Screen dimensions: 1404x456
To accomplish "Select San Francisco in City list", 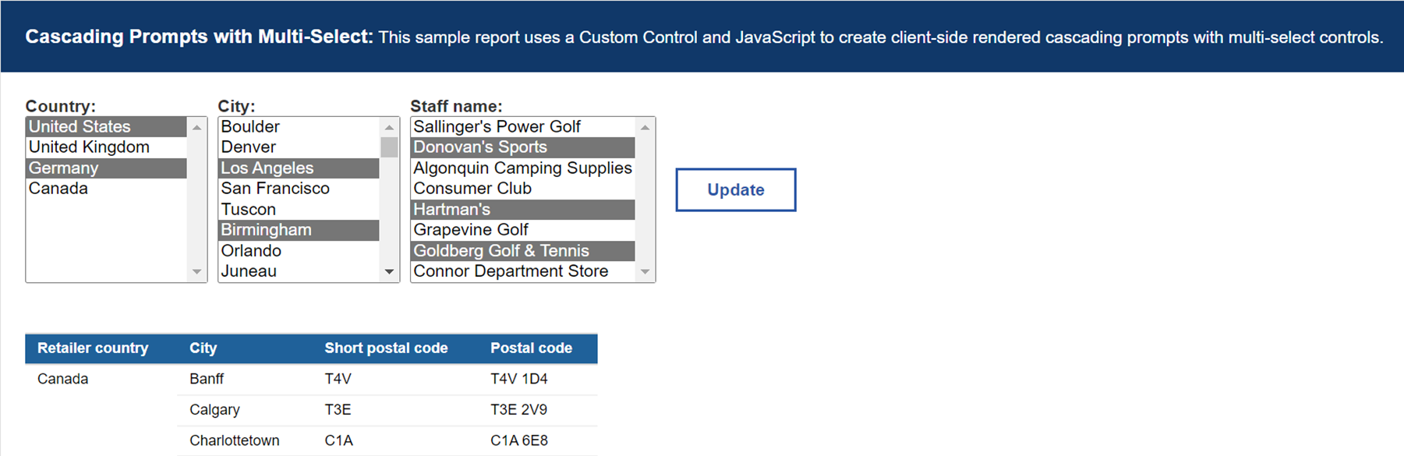I will 275,189.
